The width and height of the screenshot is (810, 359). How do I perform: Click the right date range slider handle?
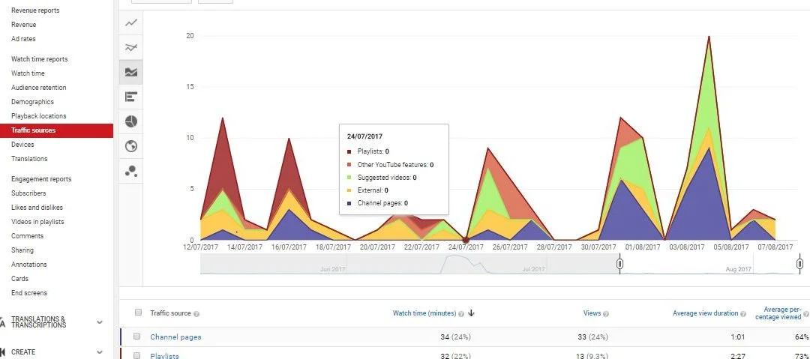(799, 264)
